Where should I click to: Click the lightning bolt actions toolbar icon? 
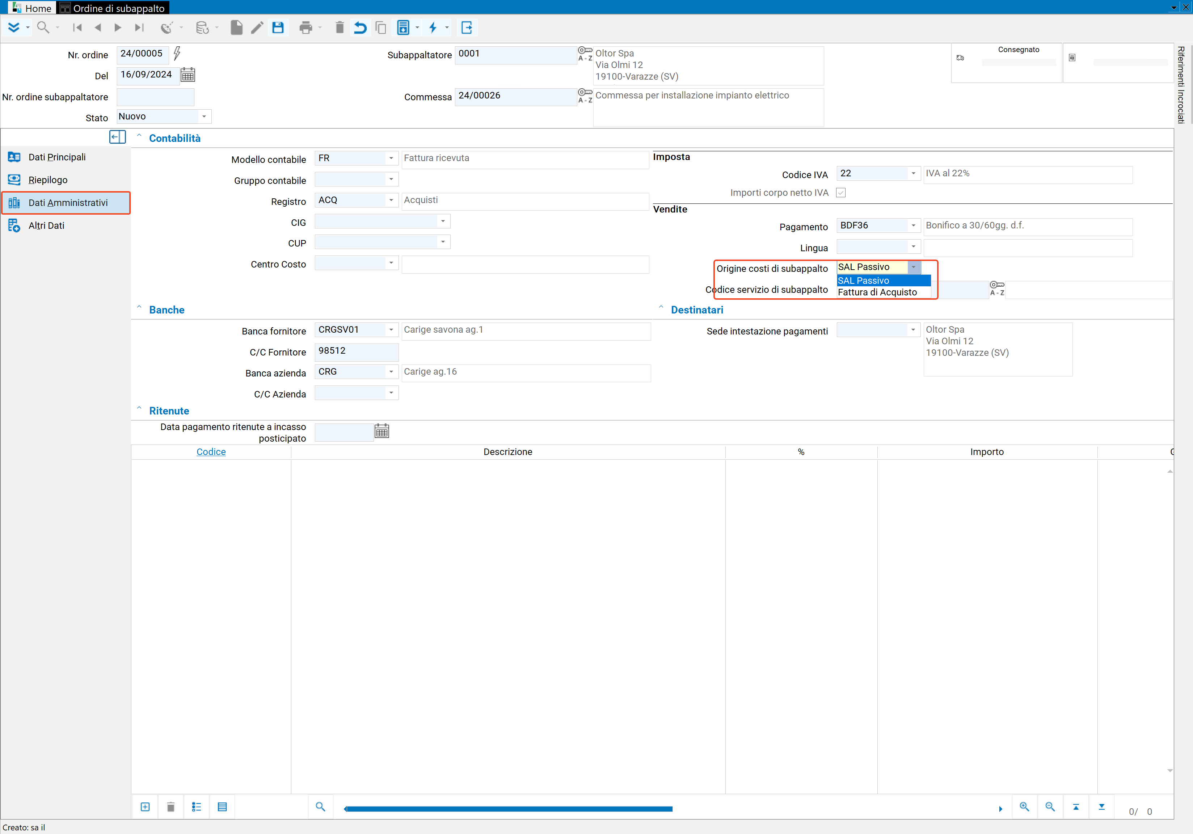click(433, 28)
